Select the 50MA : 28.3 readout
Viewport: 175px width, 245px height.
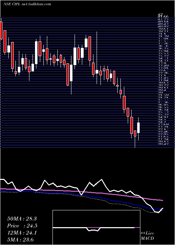click(x=22, y=219)
